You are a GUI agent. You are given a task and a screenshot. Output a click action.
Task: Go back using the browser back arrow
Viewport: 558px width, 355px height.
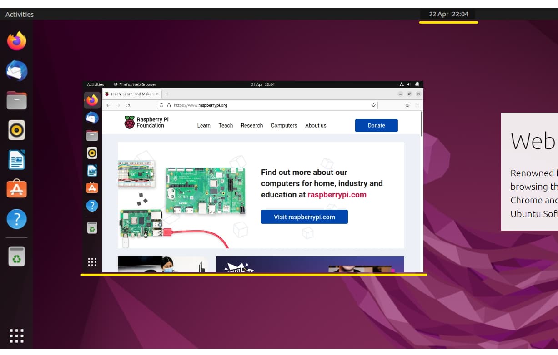coord(108,105)
